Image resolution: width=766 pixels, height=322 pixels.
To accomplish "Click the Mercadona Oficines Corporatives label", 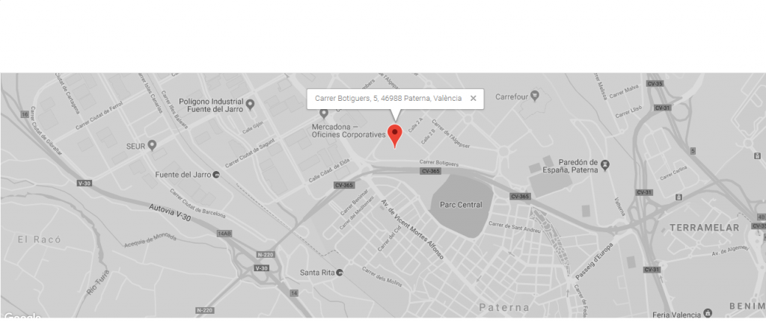I will click(349, 131).
